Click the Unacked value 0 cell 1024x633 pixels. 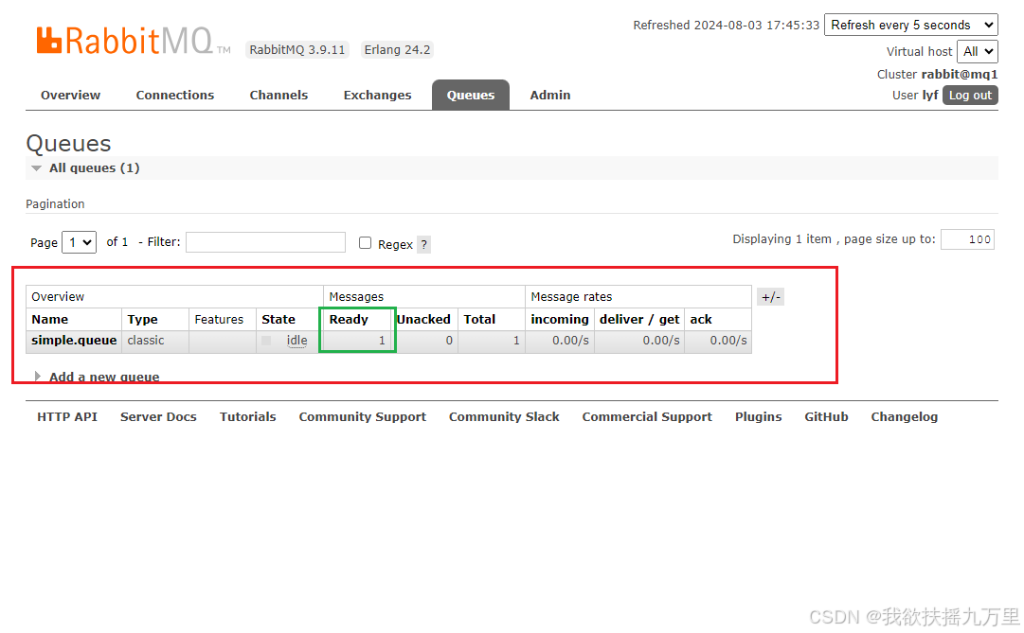(x=426, y=341)
